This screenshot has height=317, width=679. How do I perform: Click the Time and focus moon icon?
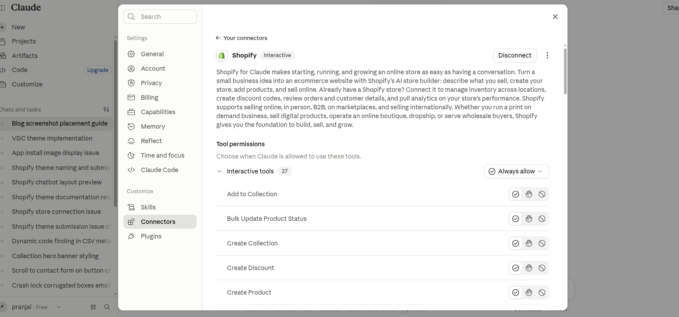[131, 155]
